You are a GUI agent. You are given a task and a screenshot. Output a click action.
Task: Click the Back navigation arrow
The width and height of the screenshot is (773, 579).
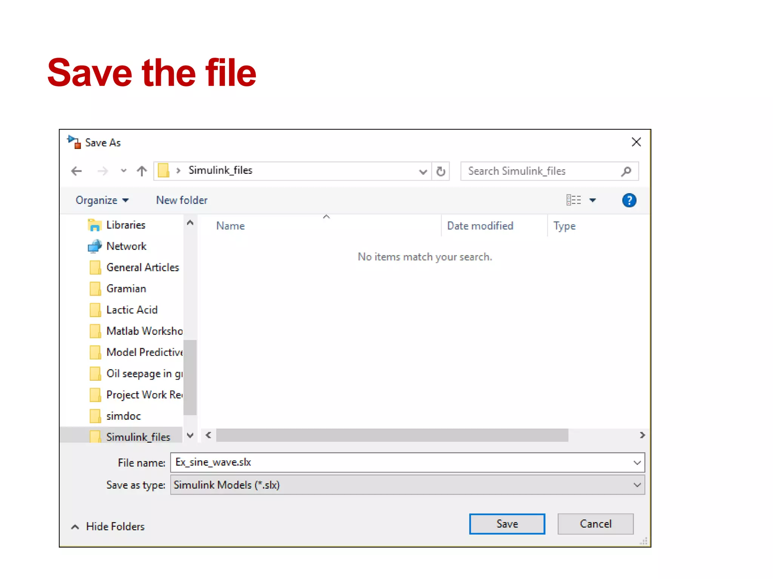click(77, 171)
